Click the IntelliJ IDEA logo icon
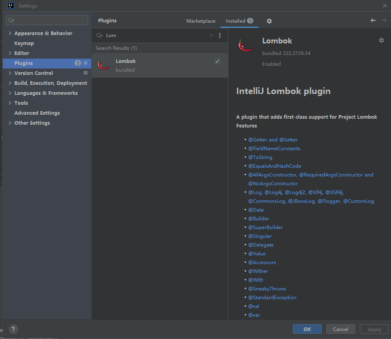The width and height of the screenshot is (391, 339). click(x=10, y=6)
